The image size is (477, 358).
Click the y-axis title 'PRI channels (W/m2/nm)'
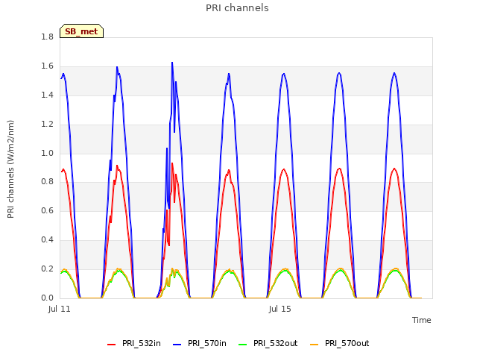10,169
